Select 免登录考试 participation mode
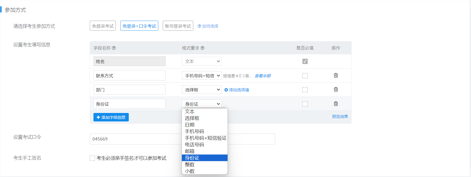Viewport: 471px width, 177px height. [103, 26]
